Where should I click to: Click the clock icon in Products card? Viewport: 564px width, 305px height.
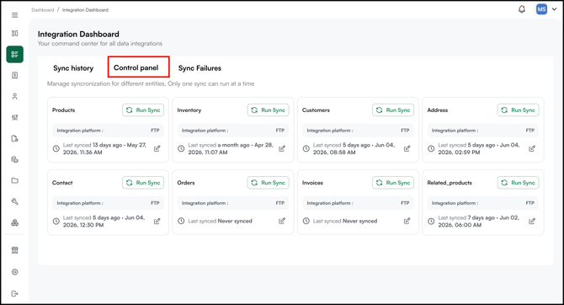tap(56, 148)
